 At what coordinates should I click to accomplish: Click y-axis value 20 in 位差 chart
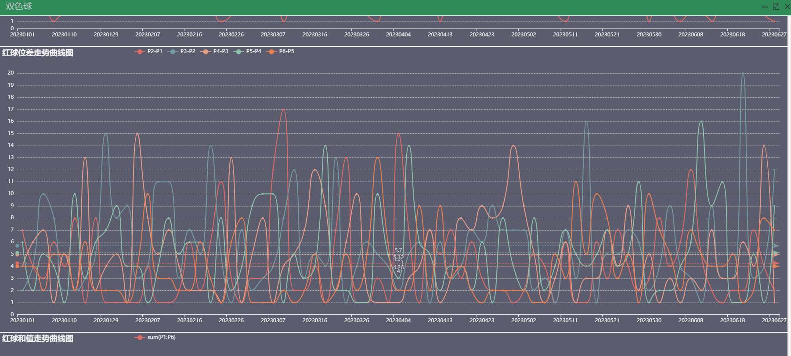pos(11,73)
